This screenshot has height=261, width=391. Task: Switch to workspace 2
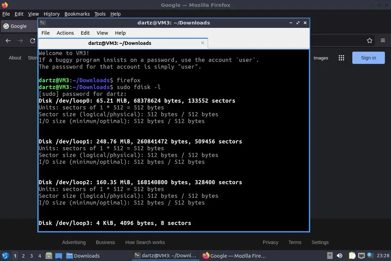click(x=23, y=256)
